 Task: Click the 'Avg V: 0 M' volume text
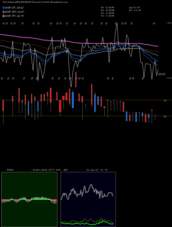tap(134, 8)
